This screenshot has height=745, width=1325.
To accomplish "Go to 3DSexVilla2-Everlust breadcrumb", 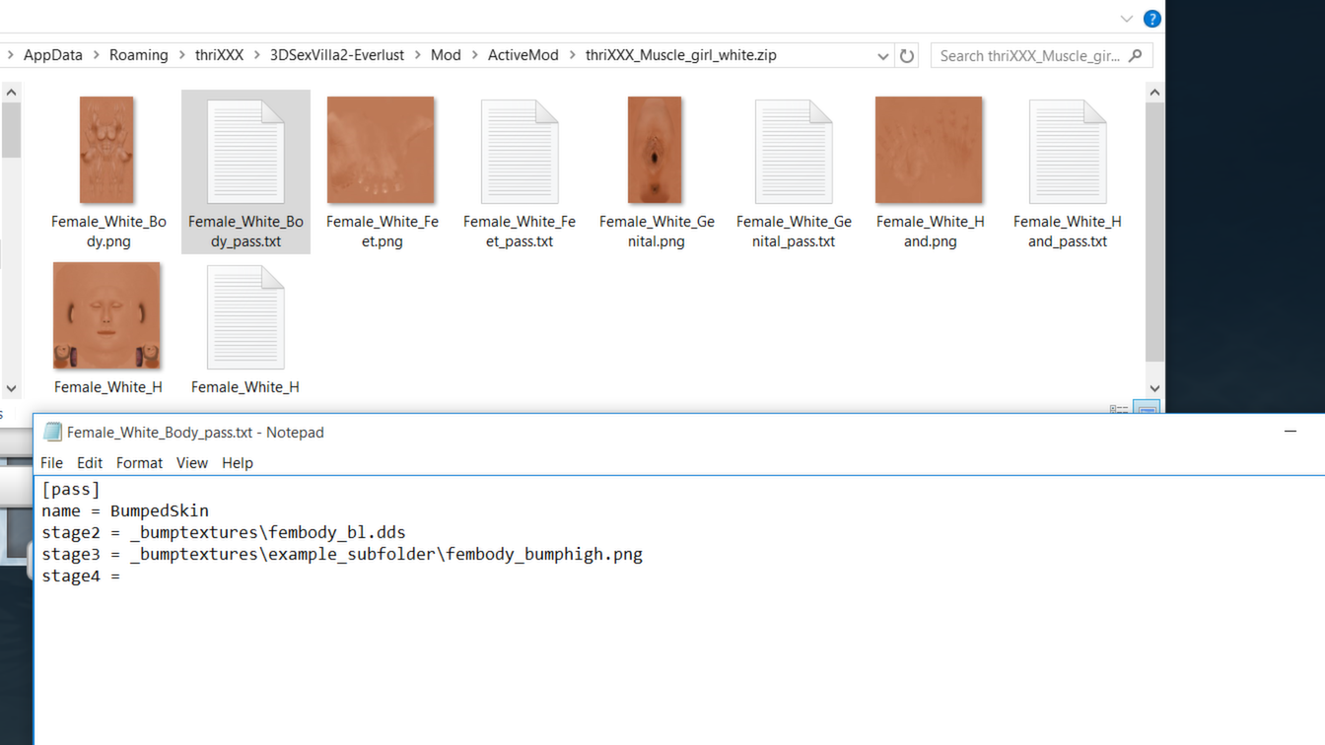I will point(337,55).
